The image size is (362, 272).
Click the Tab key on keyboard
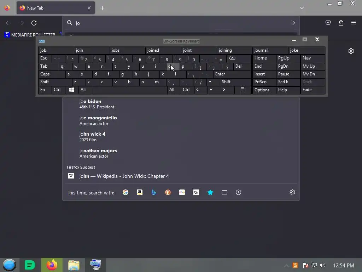pyautogui.click(x=48, y=66)
